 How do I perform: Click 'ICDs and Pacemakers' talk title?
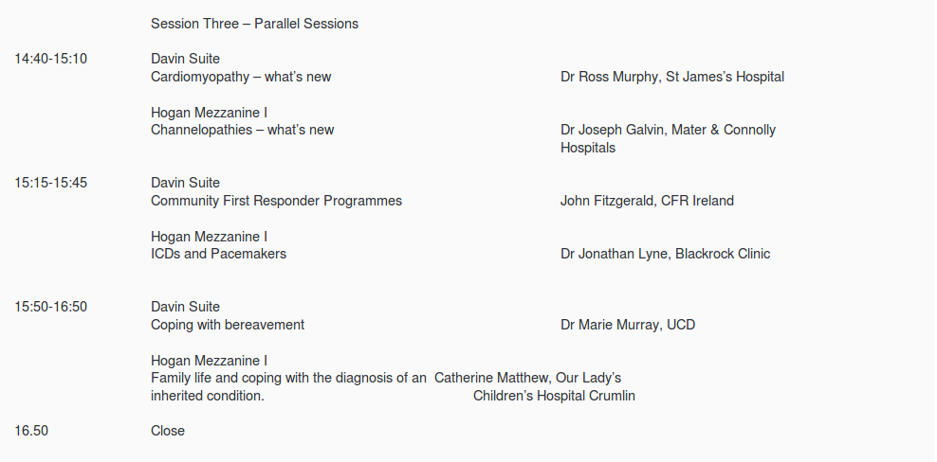click(x=218, y=254)
